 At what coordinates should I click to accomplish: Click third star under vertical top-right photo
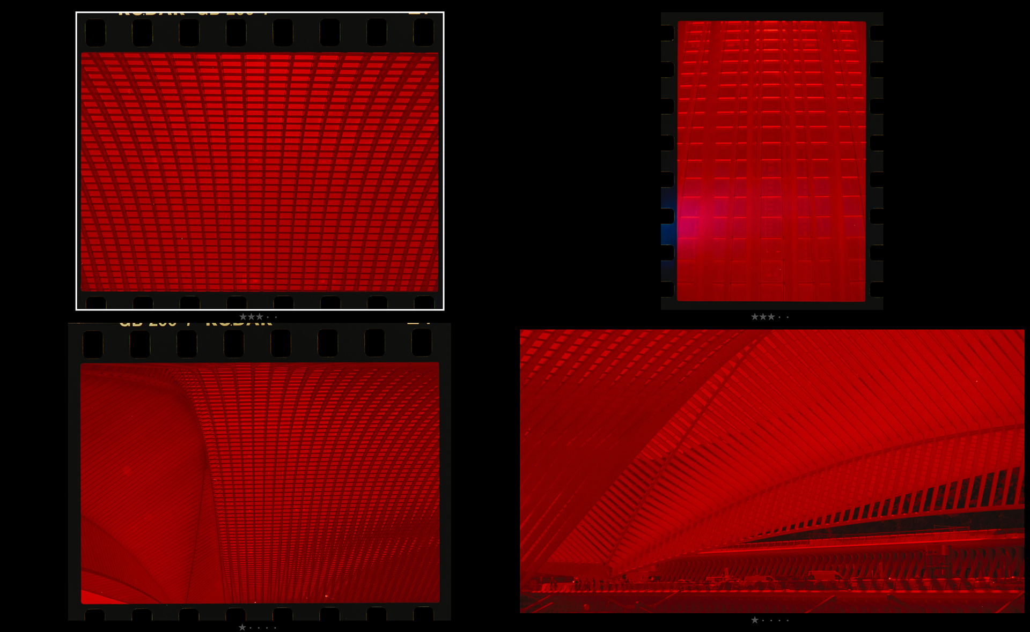771,317
